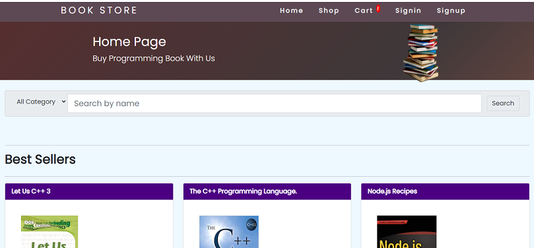Click the BOOK STORE logo text
The width and height of the screenshot is (534, 248).
click(x=99, y=11)
